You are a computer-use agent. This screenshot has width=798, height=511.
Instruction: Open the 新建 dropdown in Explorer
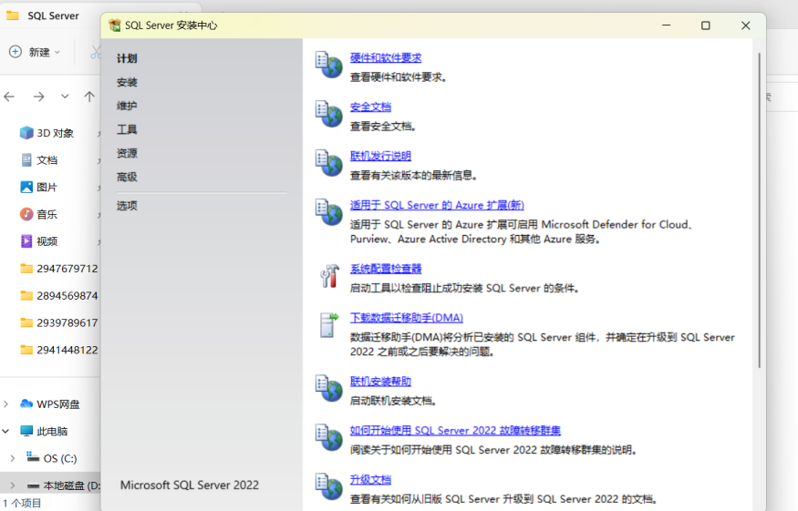tap(35, 52)
